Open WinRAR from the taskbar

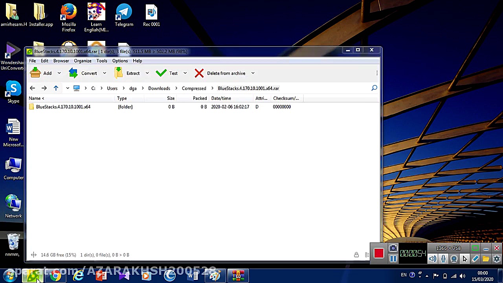pos(238,276)
